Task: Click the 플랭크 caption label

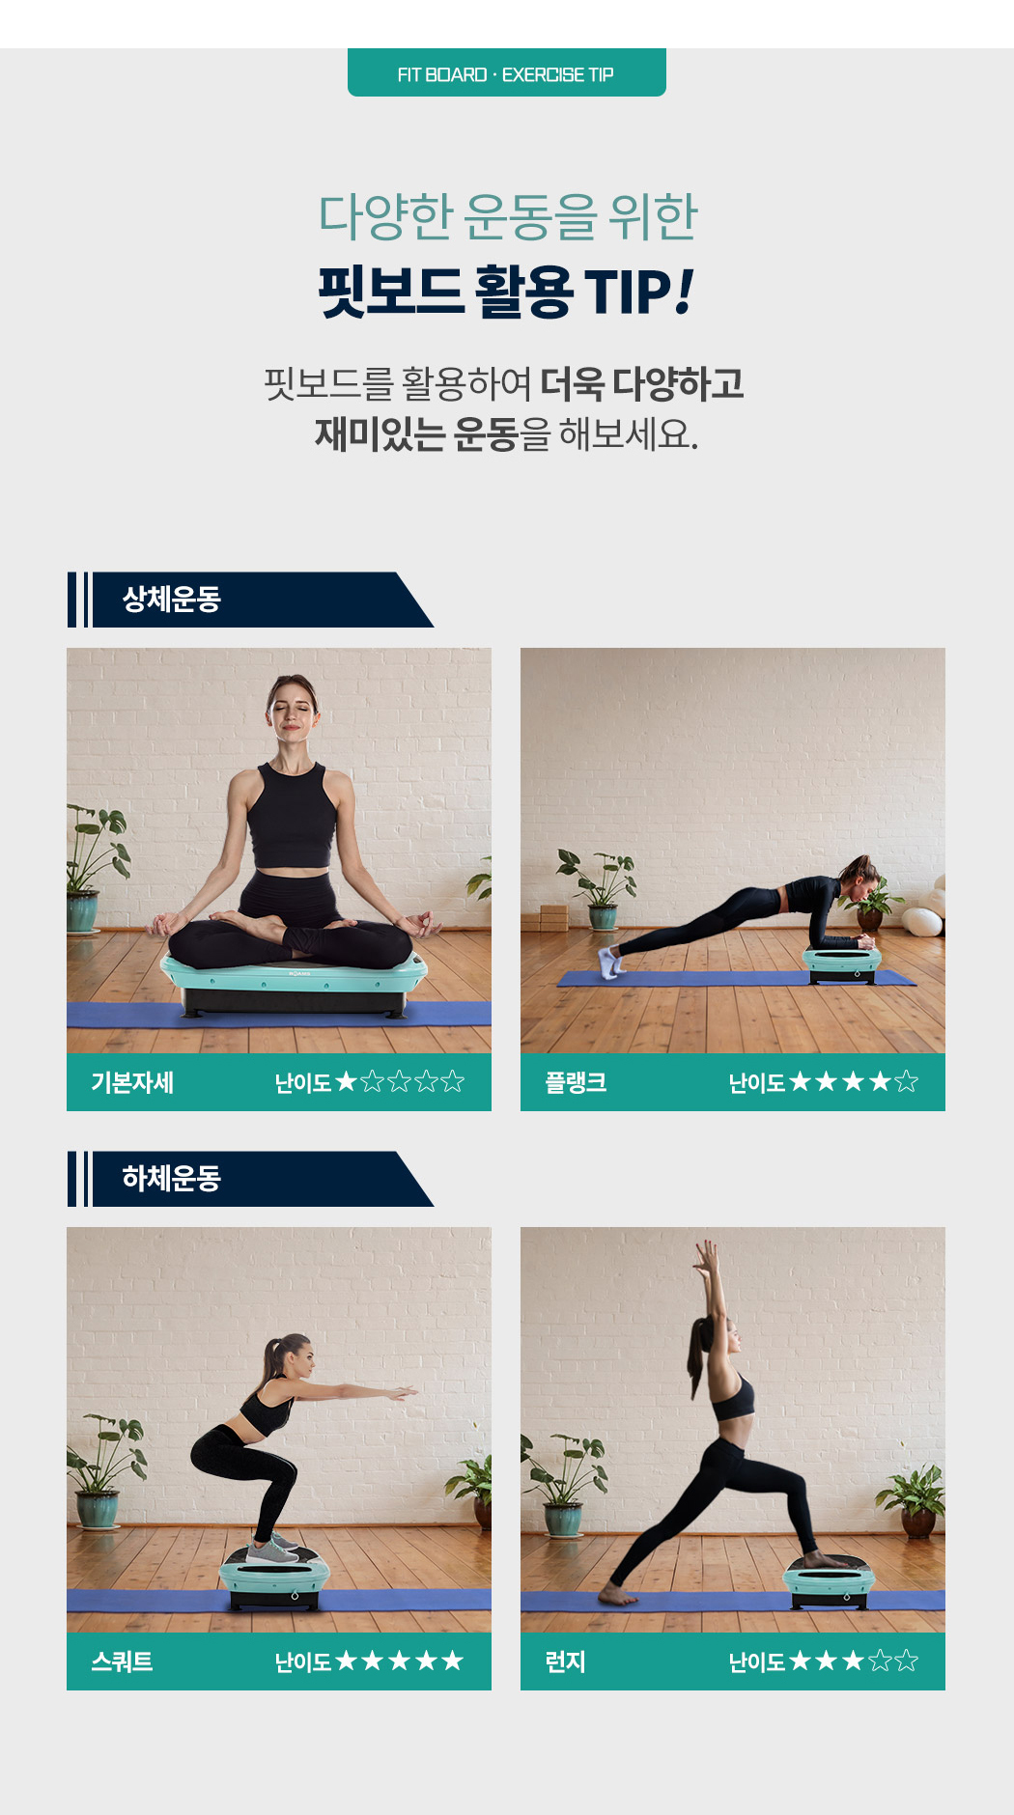Action: coord(576,1082)
